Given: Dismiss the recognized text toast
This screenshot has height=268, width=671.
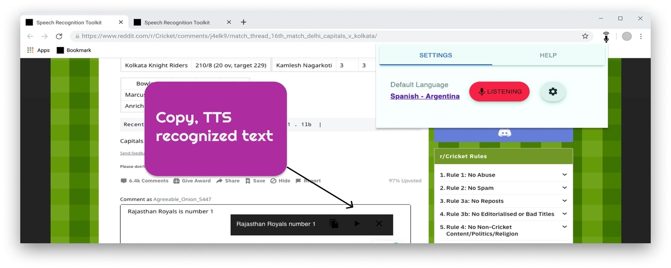Looking at the screenshot, I should 379,223.
